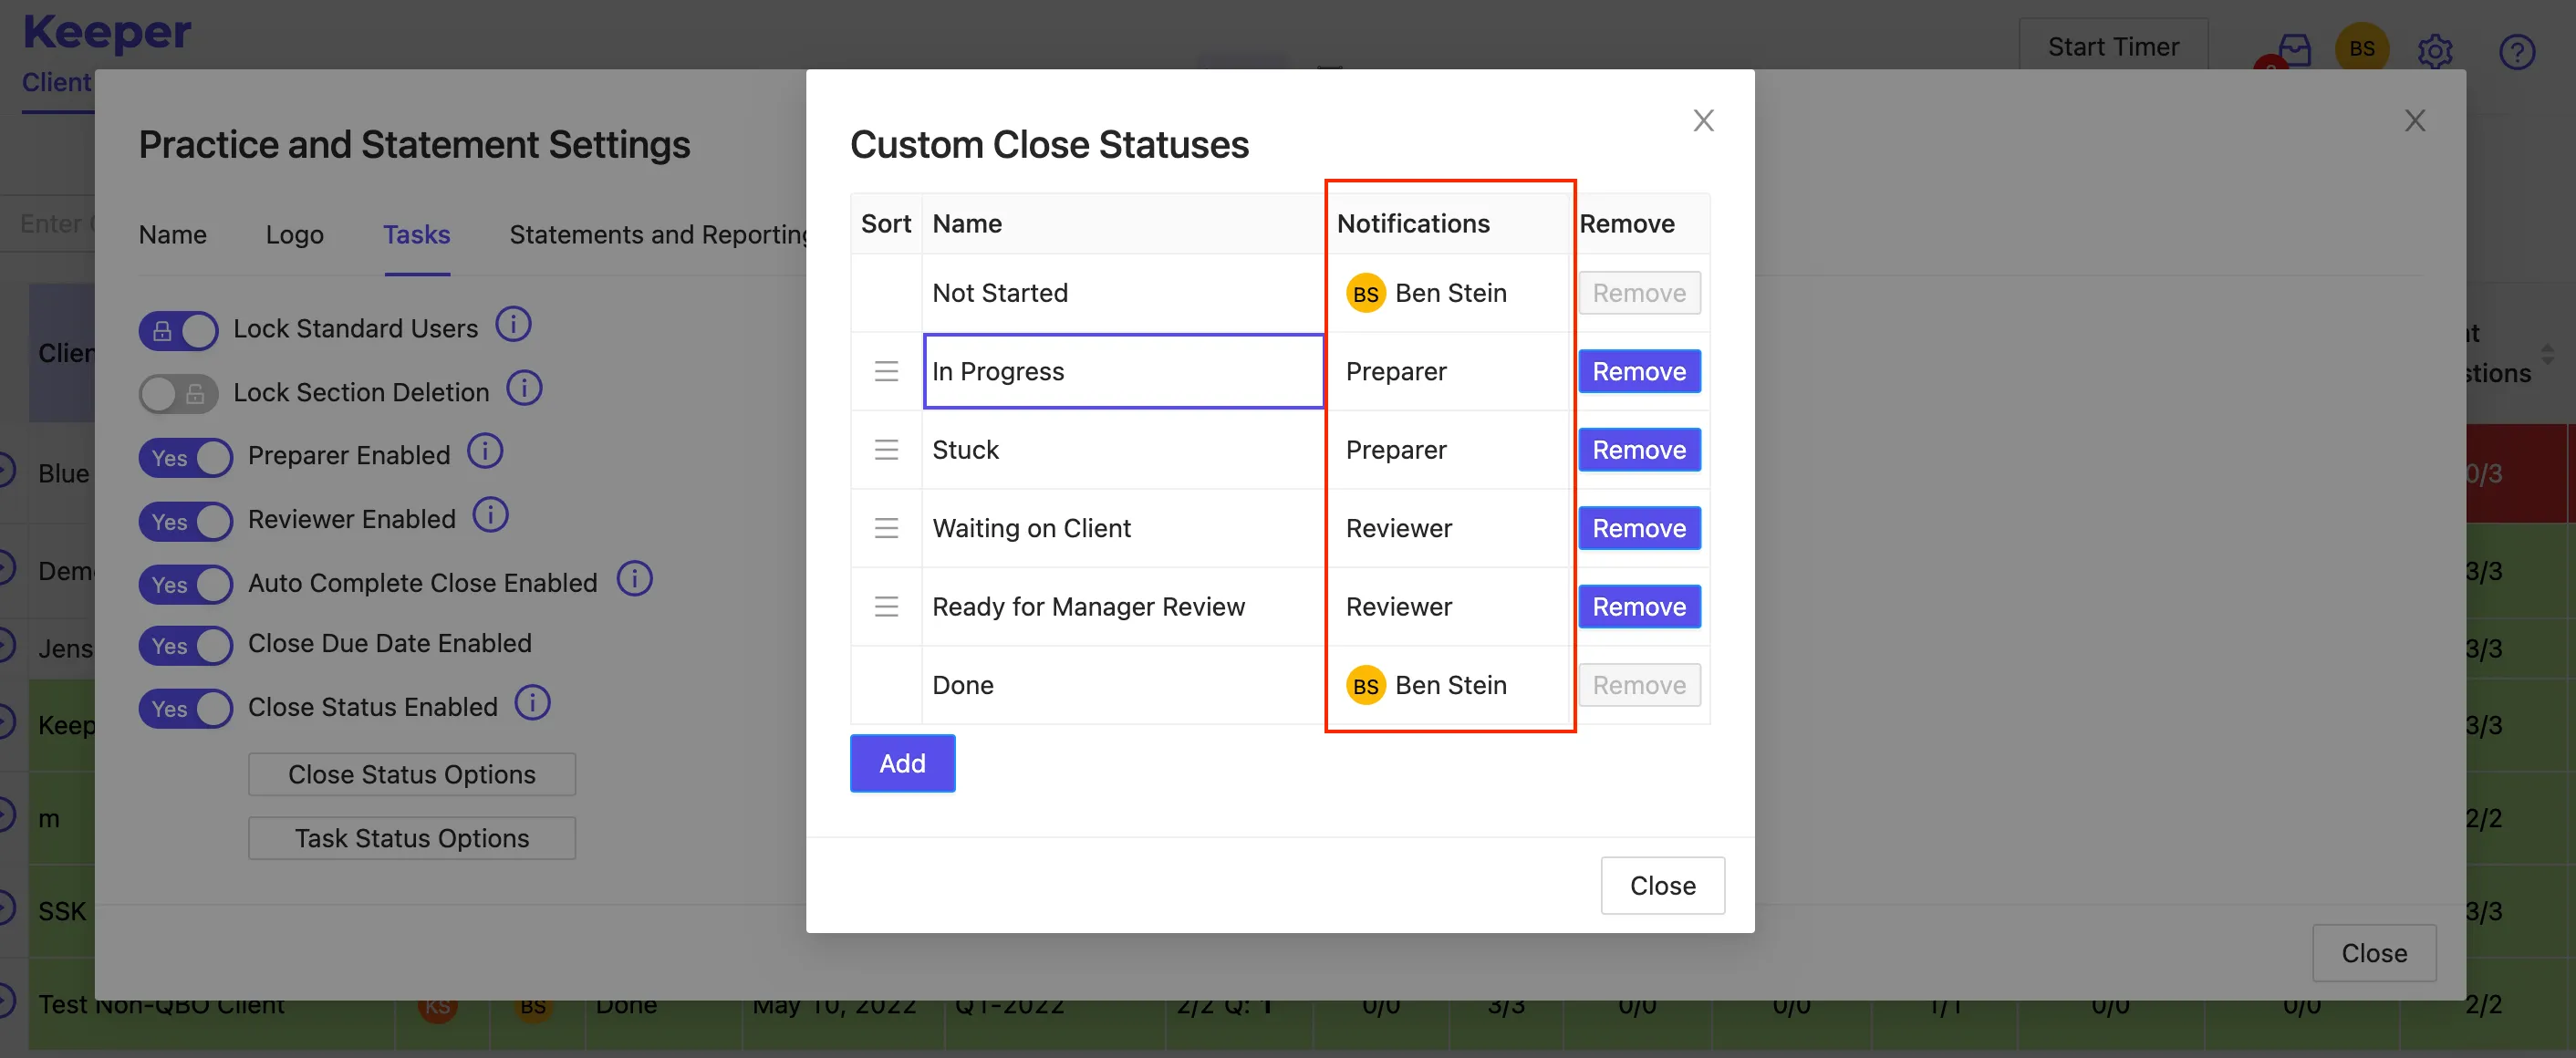
Task: Grab the sort handle for Stuck row
Action: (886, 450)
